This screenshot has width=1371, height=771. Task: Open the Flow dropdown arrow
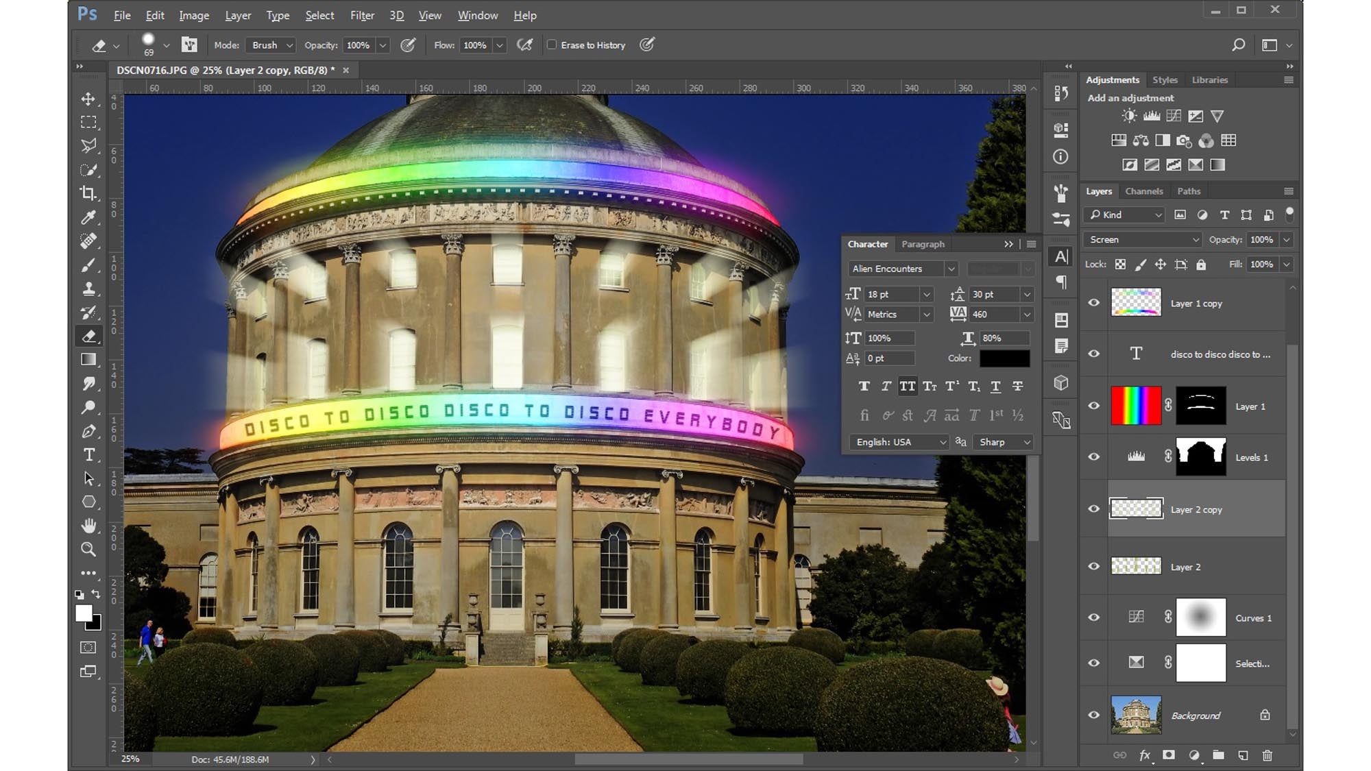500,45
